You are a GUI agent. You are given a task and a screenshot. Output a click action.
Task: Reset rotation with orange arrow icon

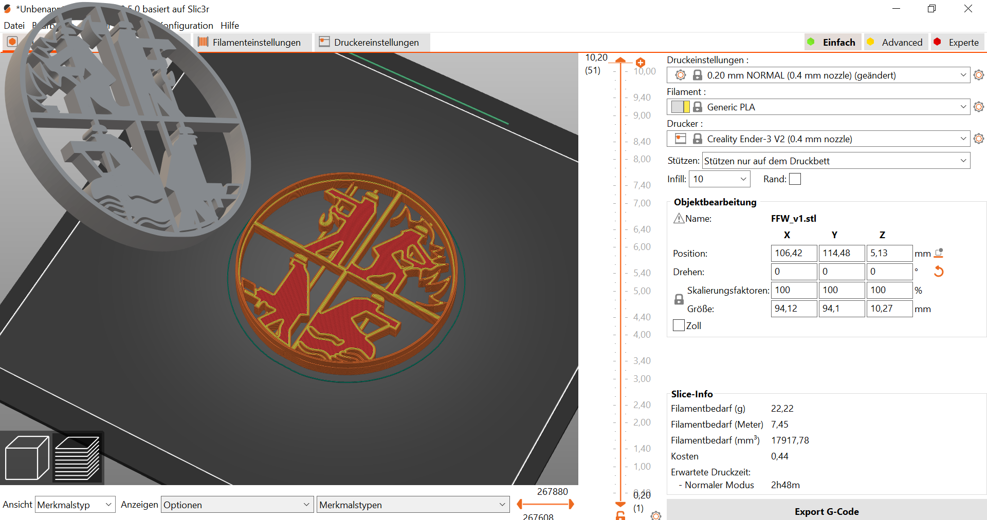click(x=939, y=272)
